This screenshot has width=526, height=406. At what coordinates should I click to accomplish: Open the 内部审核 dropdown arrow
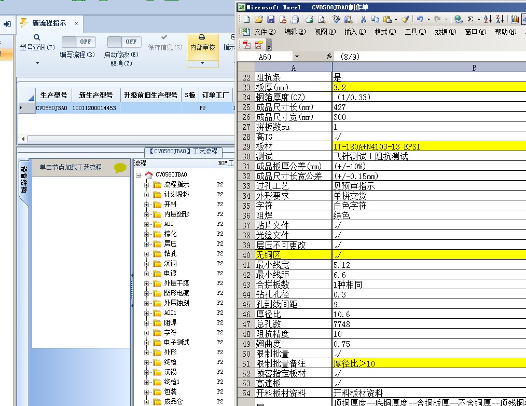(202, 63)
